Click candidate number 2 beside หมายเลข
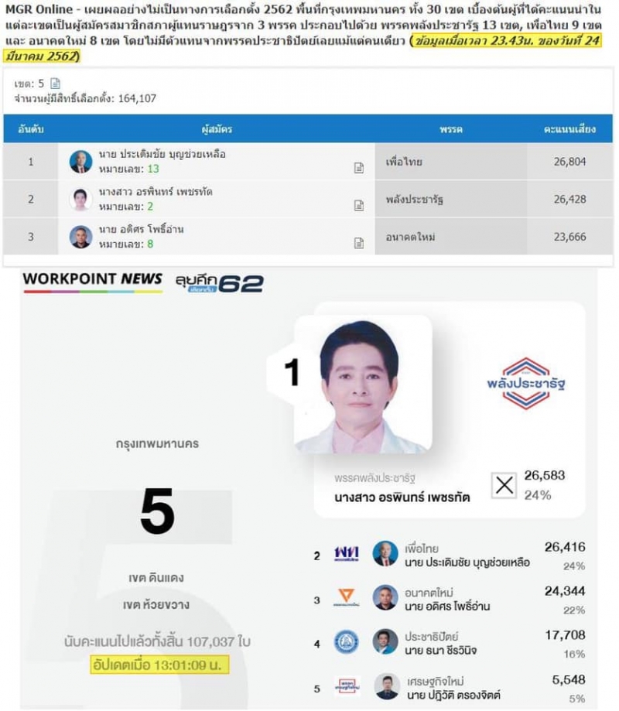 (x=150, y=207)
